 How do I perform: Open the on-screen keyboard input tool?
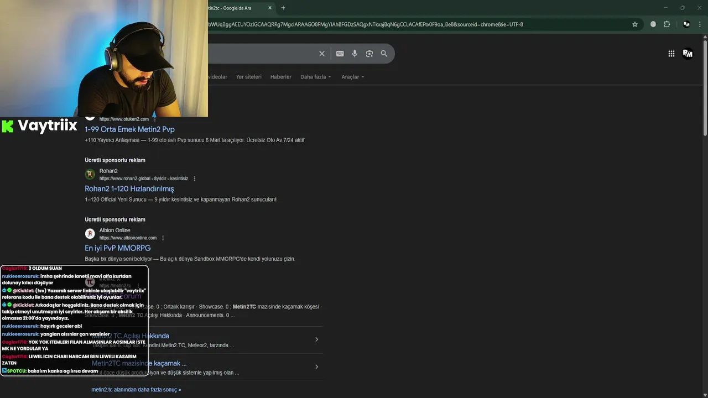340,54
